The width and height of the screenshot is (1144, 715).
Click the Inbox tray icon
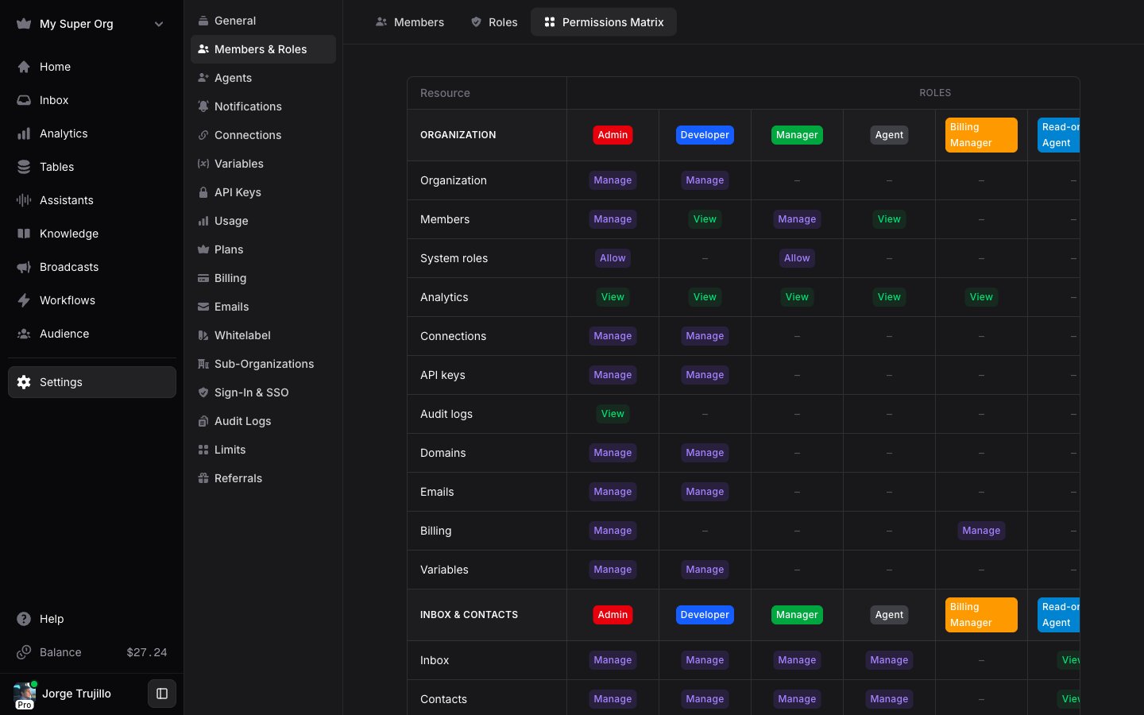[x=24, y=100]
